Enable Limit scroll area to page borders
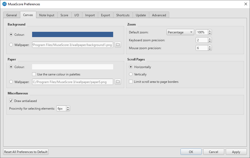The width and height of the screenshot is (250, 158). [x=131, y=81]
